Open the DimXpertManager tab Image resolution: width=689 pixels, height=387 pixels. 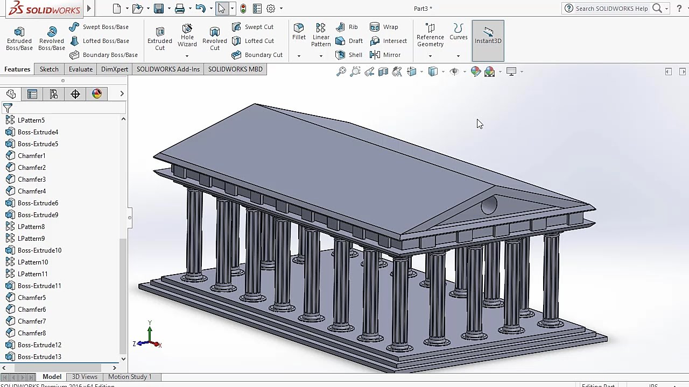75,94
